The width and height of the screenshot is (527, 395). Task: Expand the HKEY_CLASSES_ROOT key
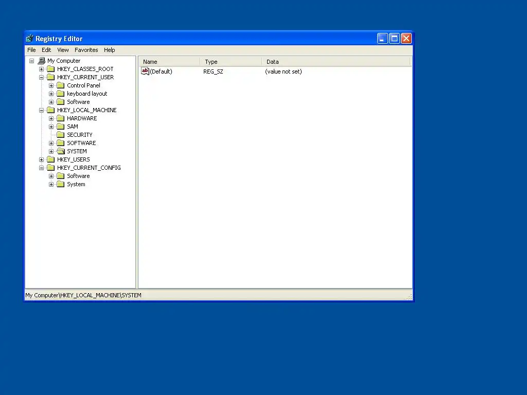41,69
